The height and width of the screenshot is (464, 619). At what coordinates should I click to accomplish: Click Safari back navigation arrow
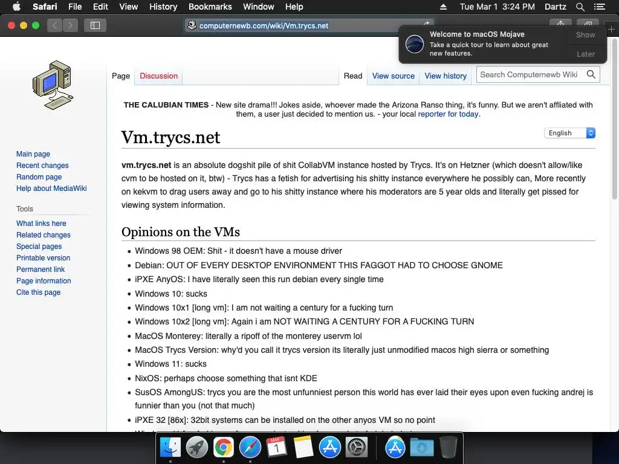[x=55, y=25]
